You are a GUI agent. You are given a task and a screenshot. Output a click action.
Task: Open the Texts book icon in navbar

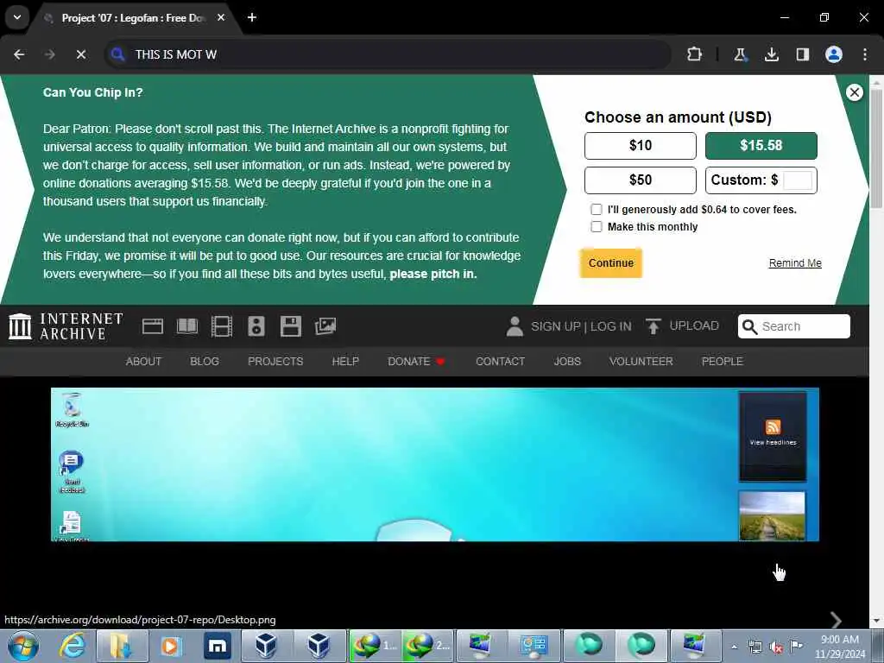tap(187, 326)
